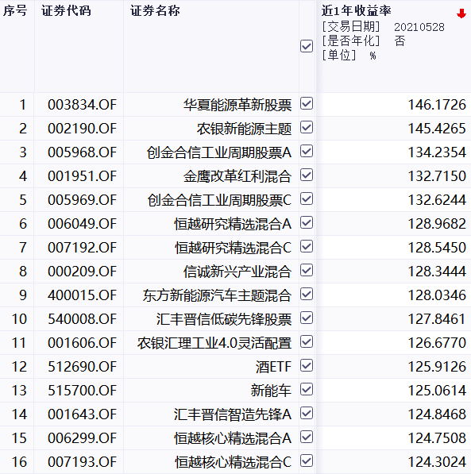
Task: Select fund code 540008.OF
Action: (x=82, y=319)
